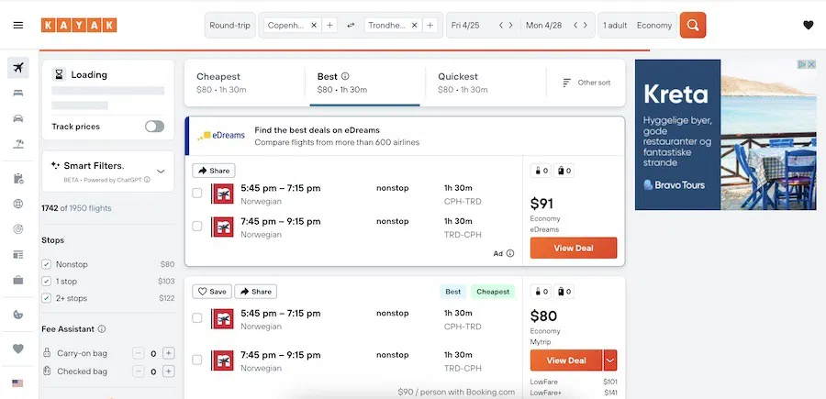Screen dimensions: 826x399
Task: Run the search with the magnifier button
Action: pos(693,26)
